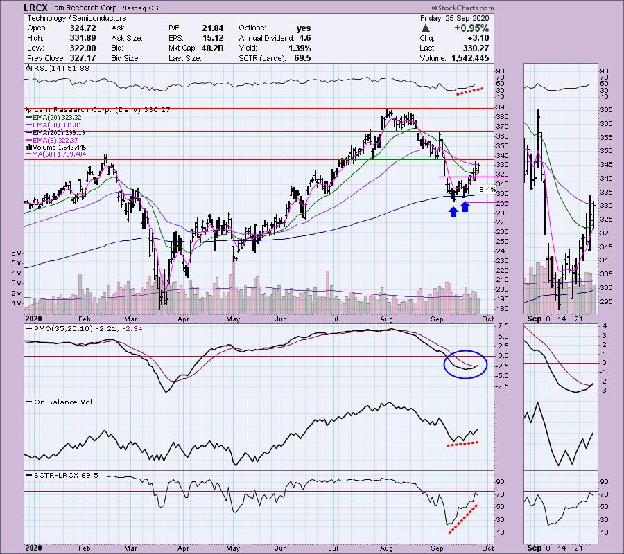Click the green up-triangle price change icon
Screen dimensions: 624x554
click(426, 28)
